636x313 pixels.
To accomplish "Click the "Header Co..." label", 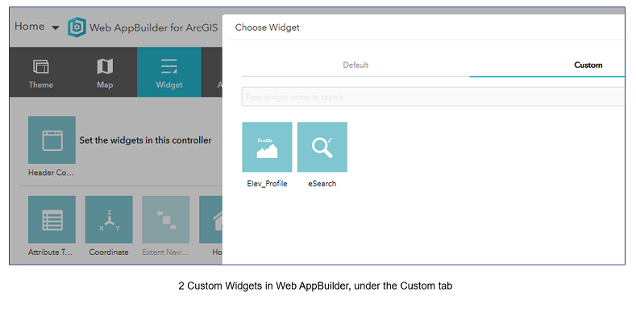I will coord(51,173).
